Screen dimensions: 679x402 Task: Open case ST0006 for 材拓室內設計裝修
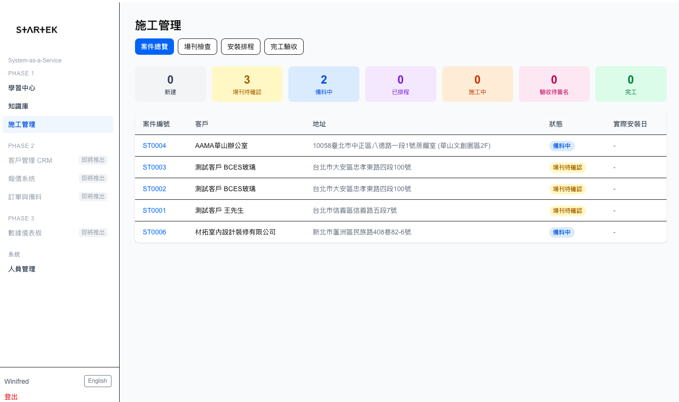154,232
